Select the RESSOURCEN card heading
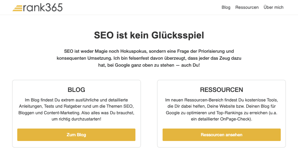Image resolution: width=298 pixels, height=156 pixels. pyautogui.click(x=221, y=90)
